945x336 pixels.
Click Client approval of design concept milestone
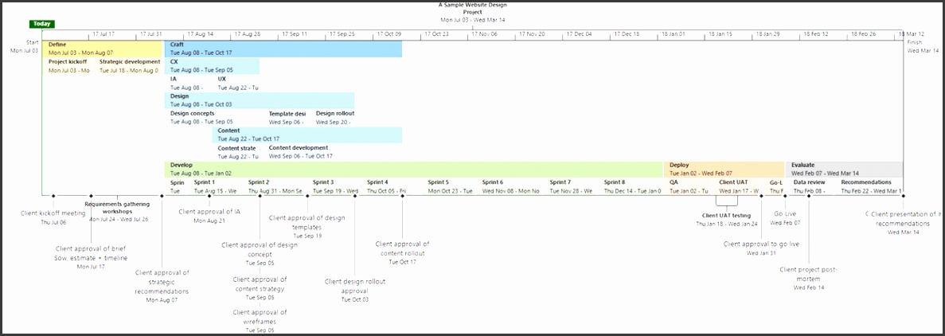(x=260, y=254)
